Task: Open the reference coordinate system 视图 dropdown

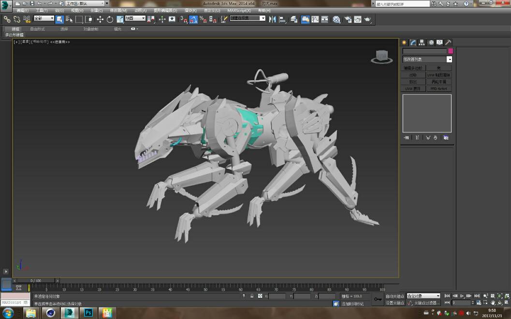Action: 135,18
